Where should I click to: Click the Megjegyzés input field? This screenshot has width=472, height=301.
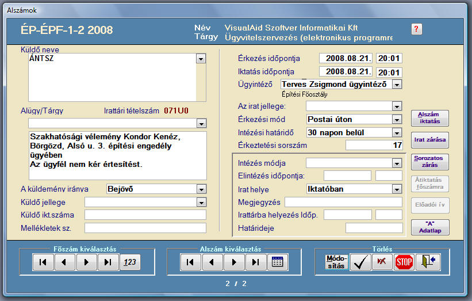pos(343,202)
